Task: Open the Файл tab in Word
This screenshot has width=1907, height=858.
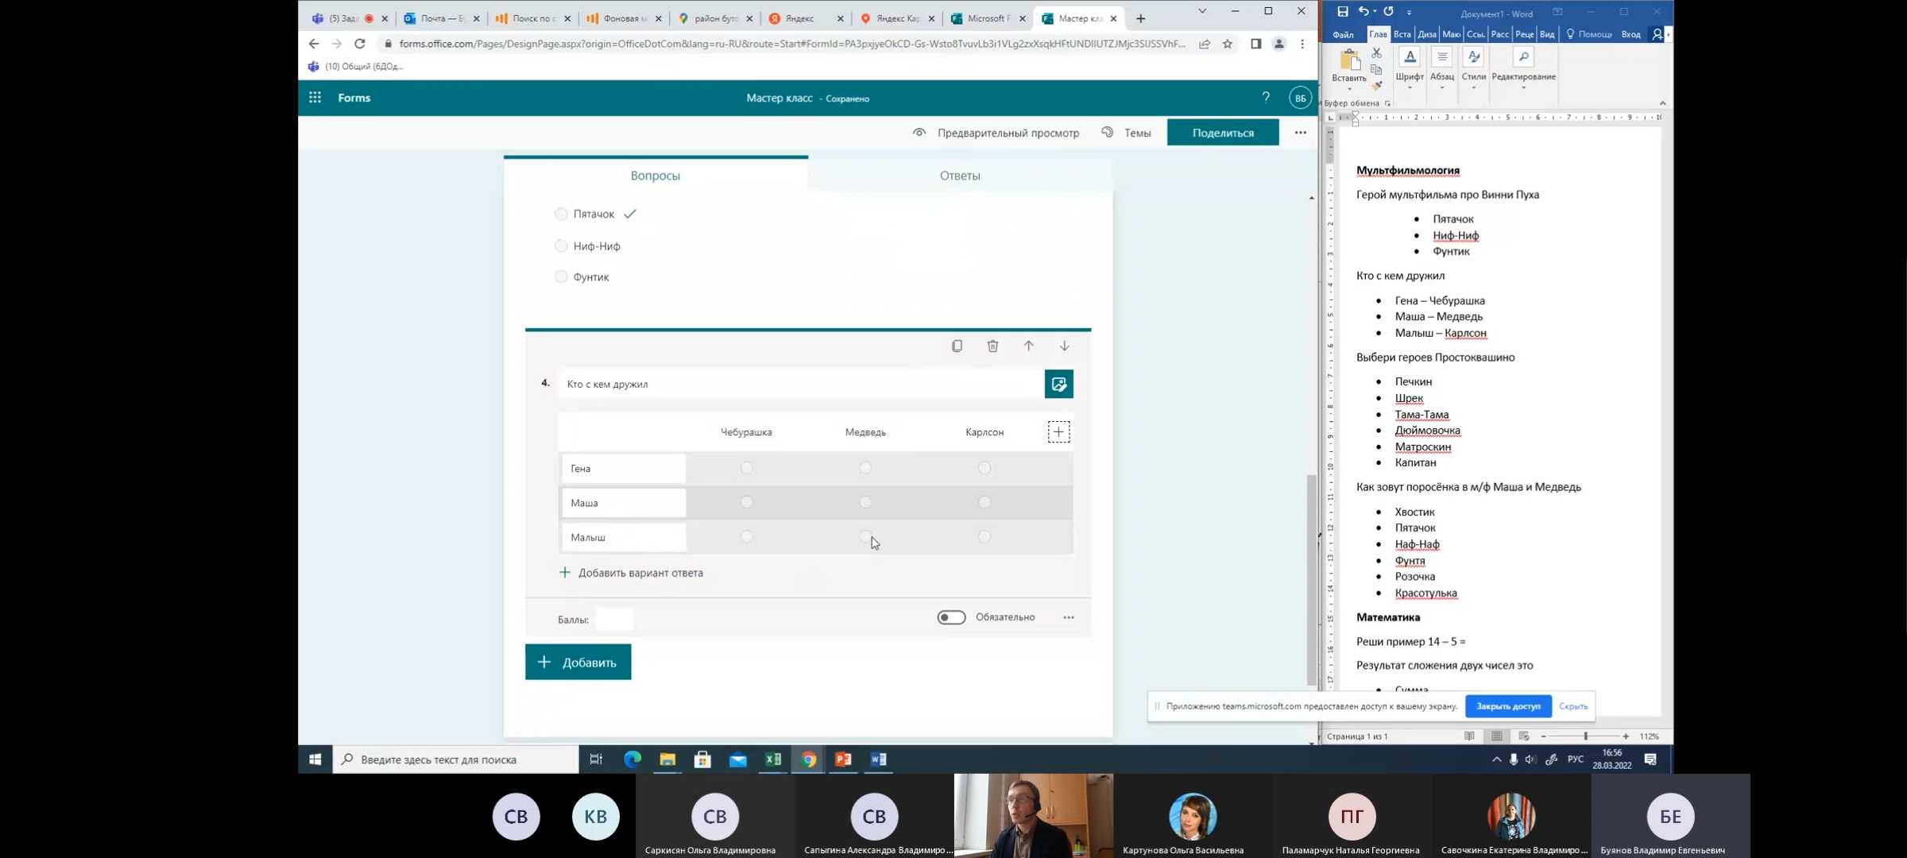Action: coord(1343,34)
